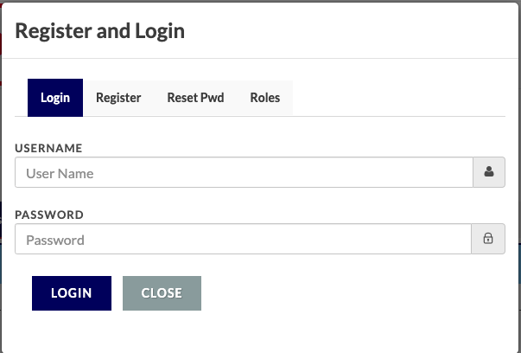
Task: Select the Roles tab
Action: point(264,98)
